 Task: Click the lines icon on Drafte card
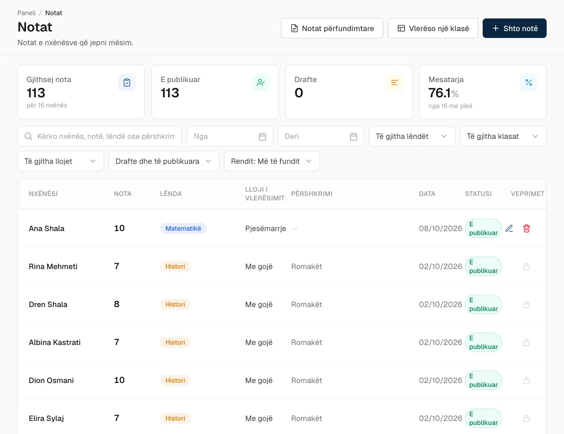(395, 82)
